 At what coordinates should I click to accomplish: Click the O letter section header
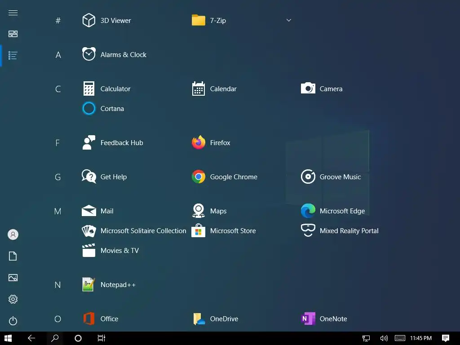coord(58,319)
